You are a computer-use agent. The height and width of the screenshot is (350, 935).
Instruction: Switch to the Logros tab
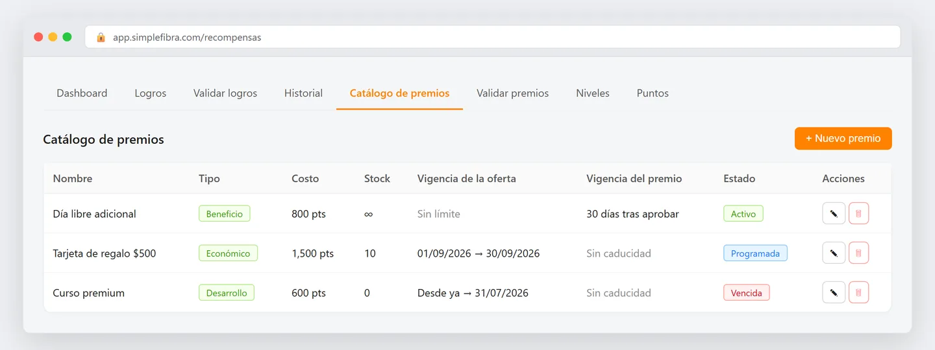(x=151, y=93)
